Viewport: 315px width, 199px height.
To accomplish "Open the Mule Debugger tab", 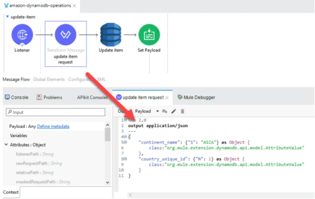I will coord(196,97).
